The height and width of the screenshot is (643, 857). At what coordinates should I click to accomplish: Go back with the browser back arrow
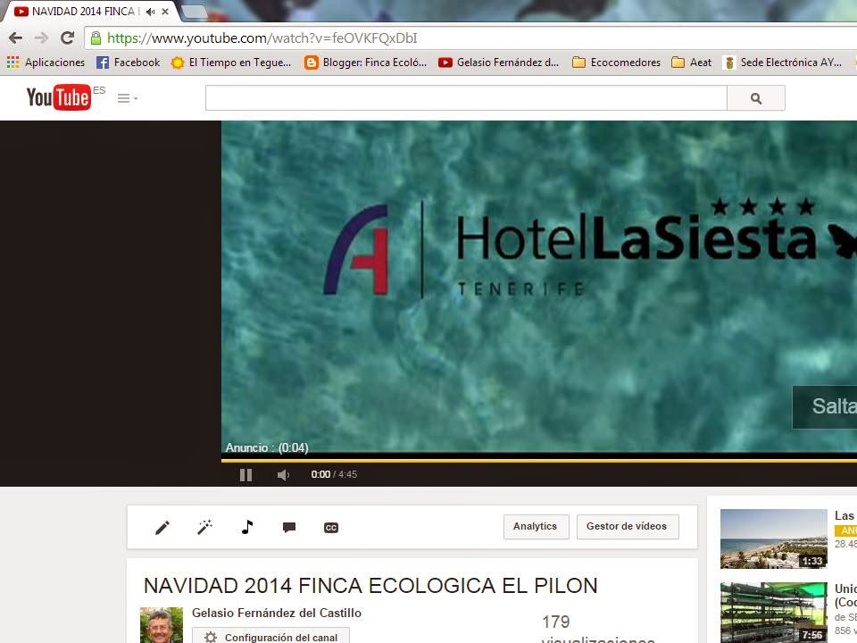pyautogui.click(x=15, y=38)
